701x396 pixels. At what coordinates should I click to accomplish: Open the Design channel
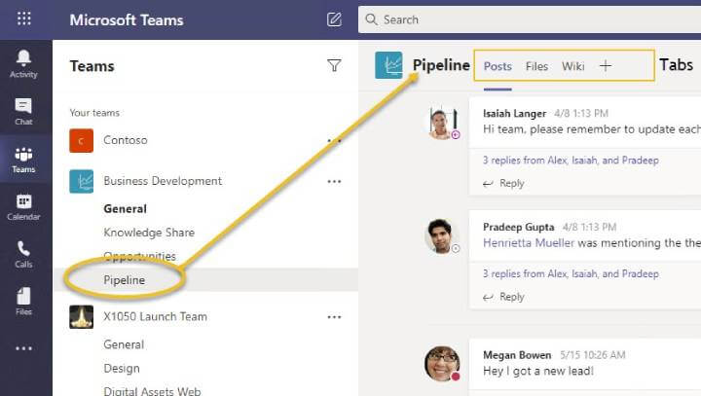pos(122,369)
